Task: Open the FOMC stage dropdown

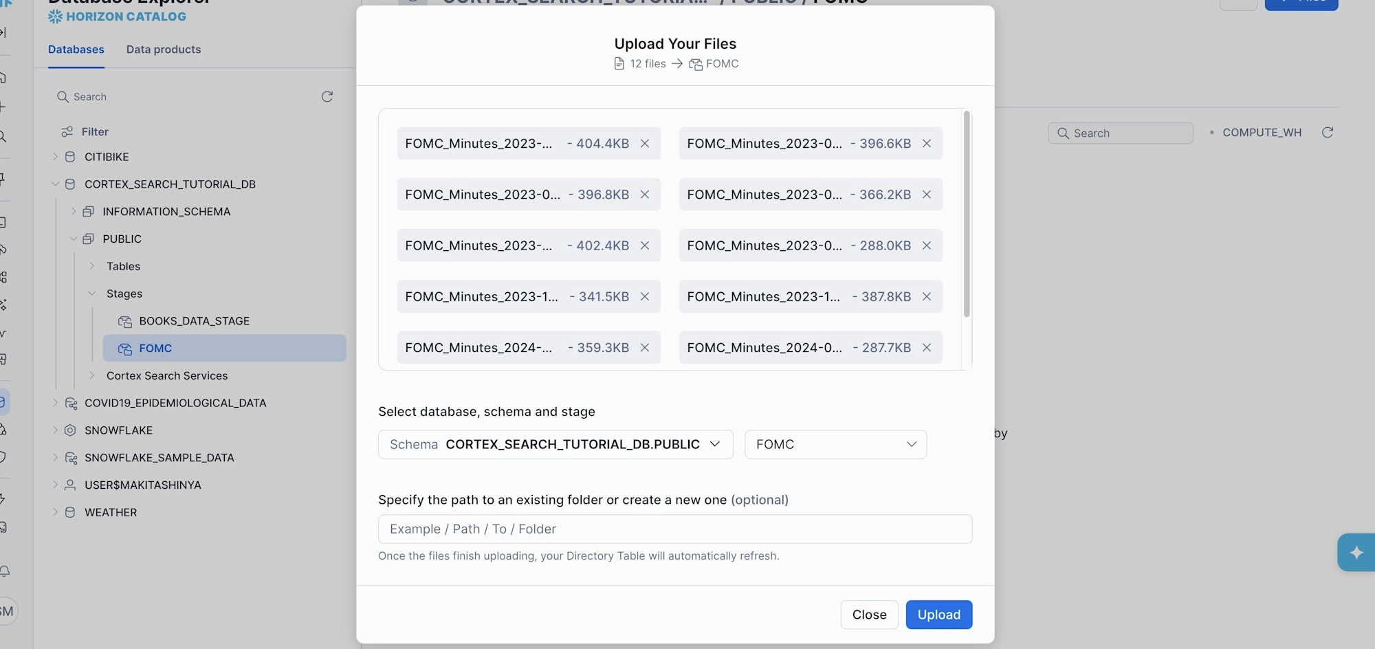Action: pyautogui.click(x=835, y=445)
